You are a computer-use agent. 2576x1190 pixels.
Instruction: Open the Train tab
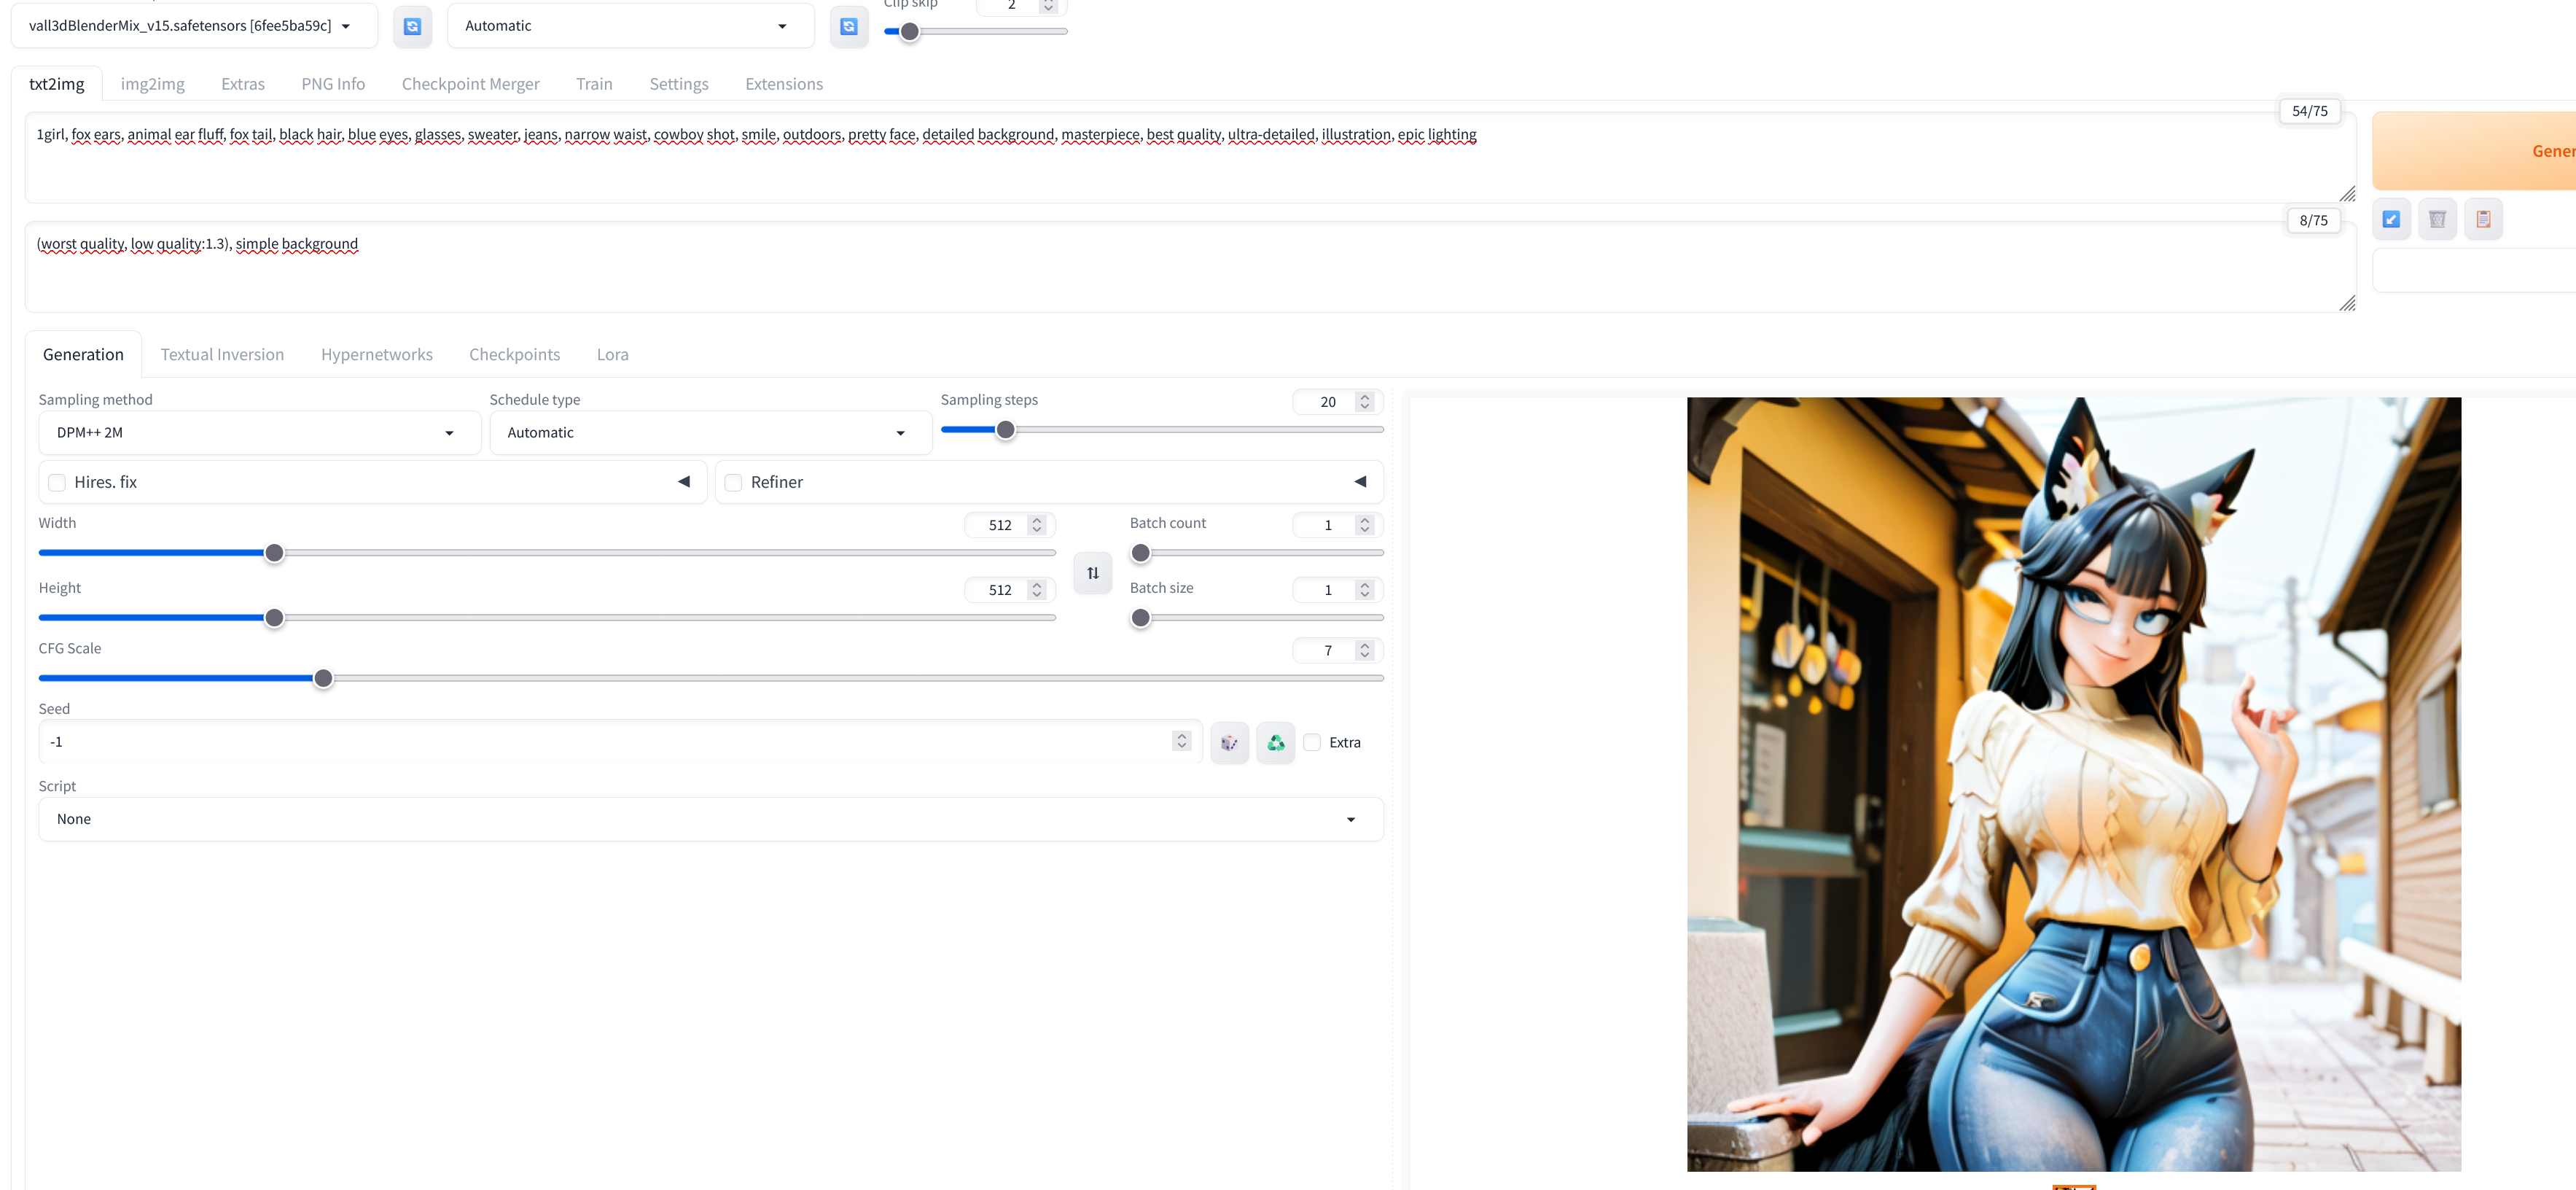(594, 84)
